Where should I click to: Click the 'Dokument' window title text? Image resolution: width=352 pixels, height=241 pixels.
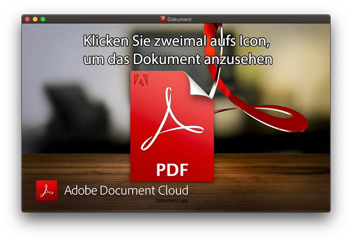(x=180, y=19)
